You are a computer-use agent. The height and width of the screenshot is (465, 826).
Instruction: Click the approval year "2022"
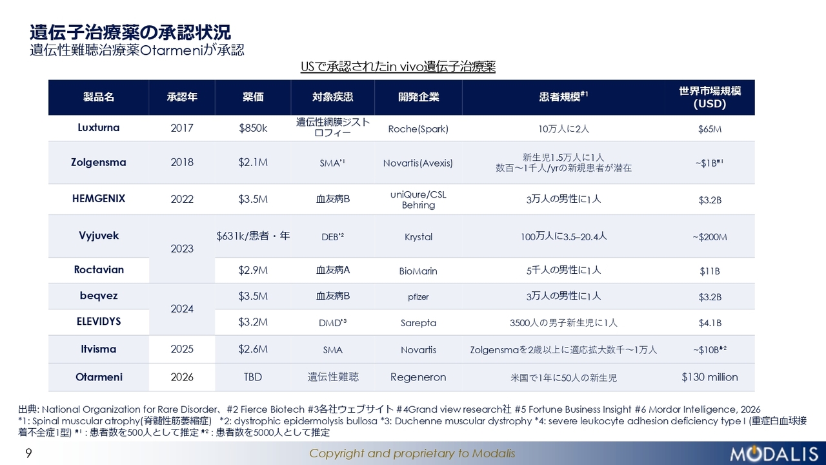[182, 200]
